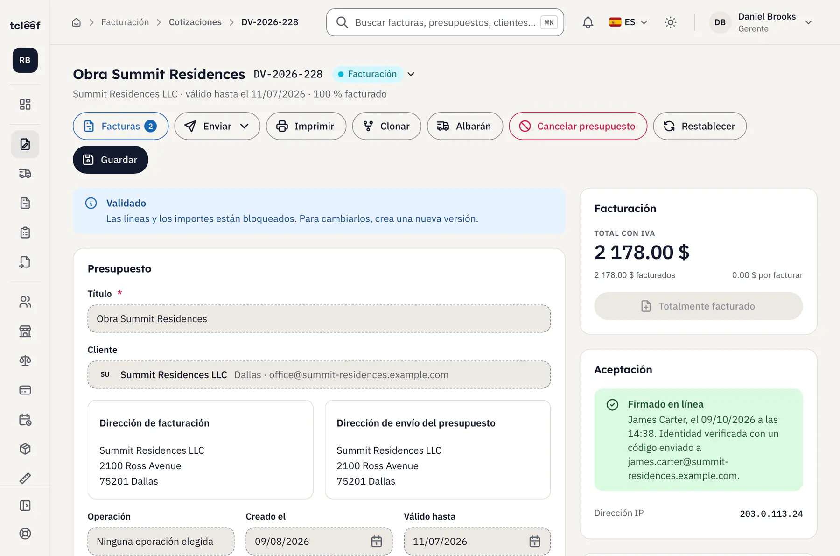Toggle the light/dark theme sun icon
Viewport: 840px width, 556px height.
(x=671, y=22)
